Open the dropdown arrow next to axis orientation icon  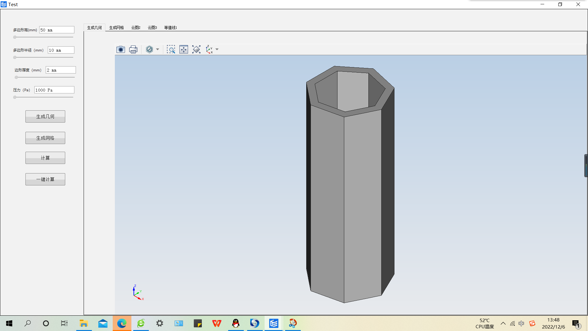point(217,49)
